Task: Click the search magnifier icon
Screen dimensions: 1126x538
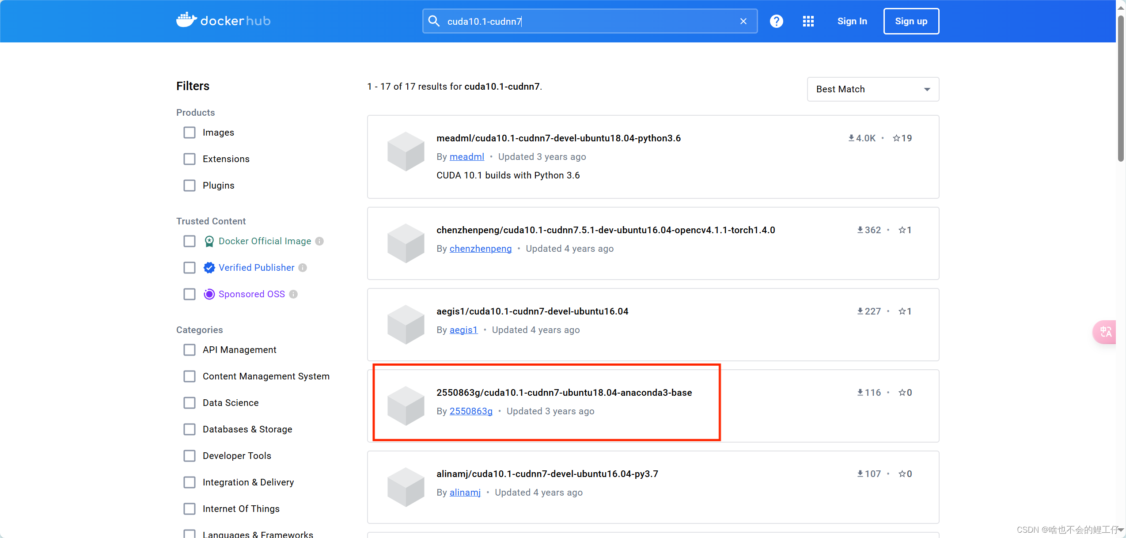Action: tap(434, 21)
